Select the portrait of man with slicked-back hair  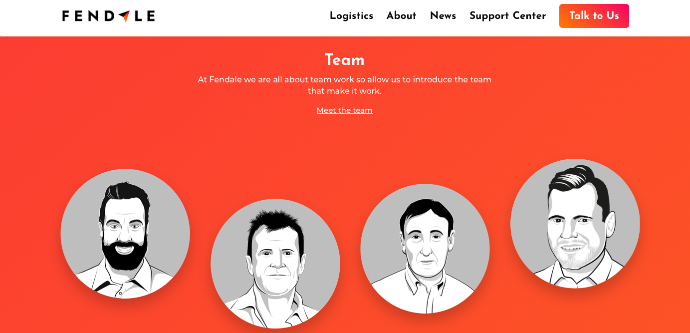coord(575,224)
